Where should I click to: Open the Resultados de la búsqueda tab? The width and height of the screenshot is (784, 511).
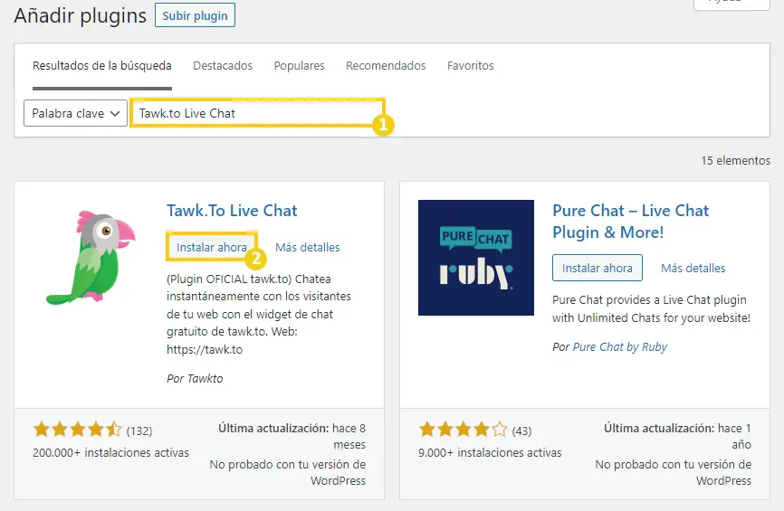click(102, 65)
